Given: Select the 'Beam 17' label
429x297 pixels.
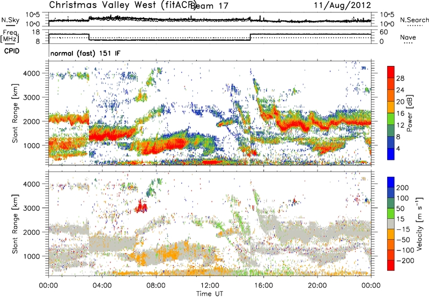Looking at the screenshot, I should (x=209, y=5).
